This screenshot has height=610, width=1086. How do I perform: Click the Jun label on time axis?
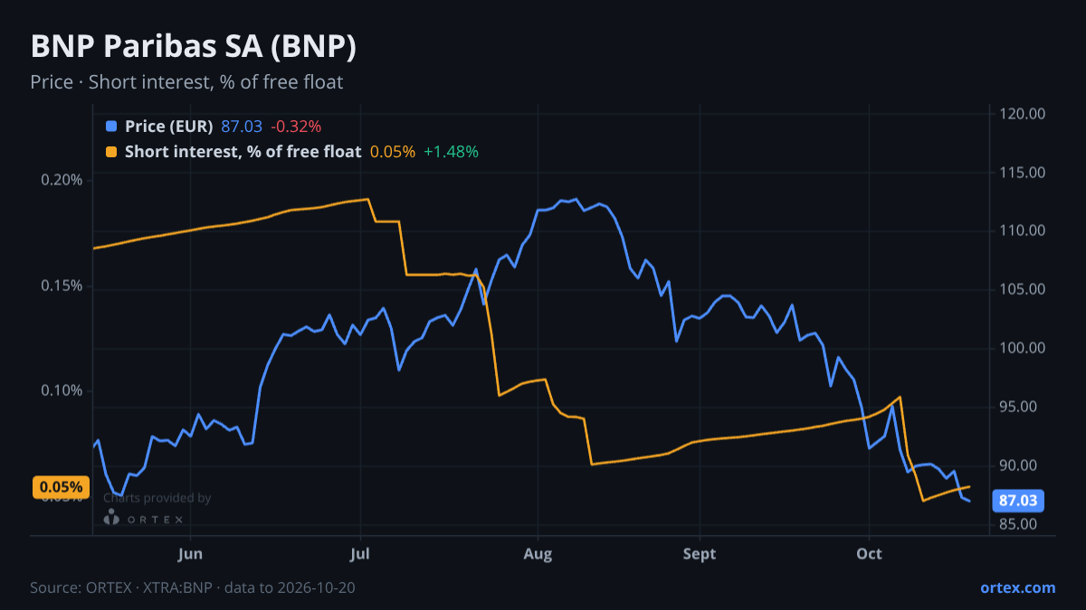point(190,552)
